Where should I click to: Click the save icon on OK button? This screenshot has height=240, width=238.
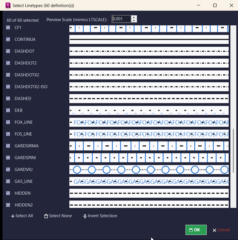click(x=191, y=230)
